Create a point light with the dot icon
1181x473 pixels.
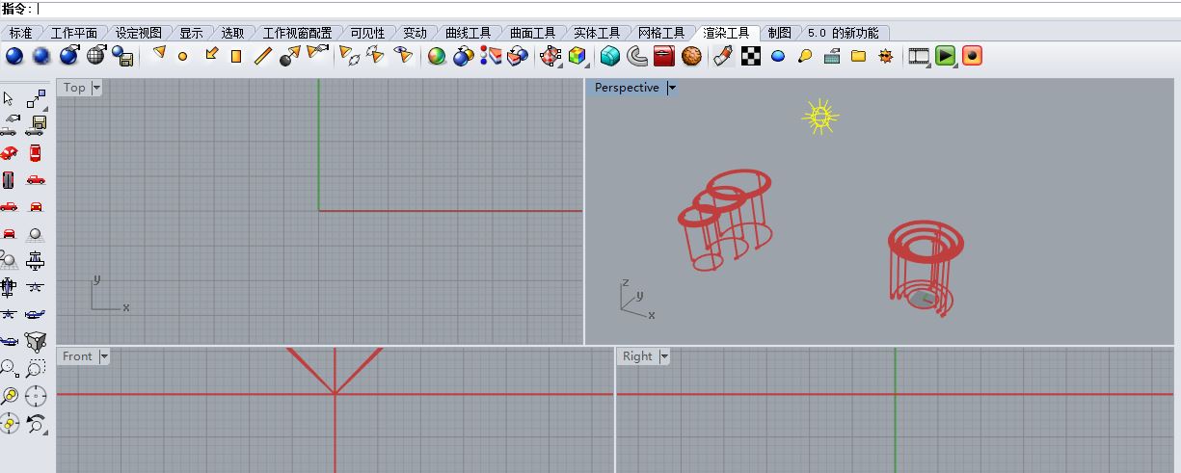pyautogui.click(x=182, y=57)
